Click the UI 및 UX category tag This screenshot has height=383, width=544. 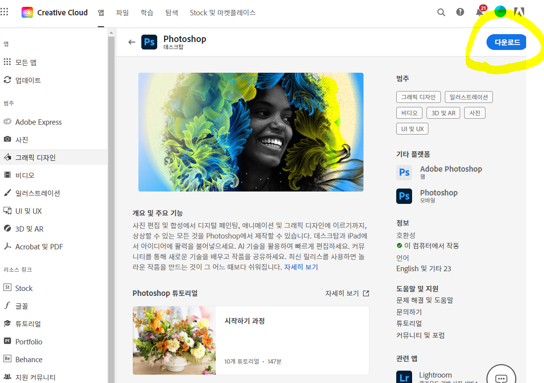coord(413,129)
